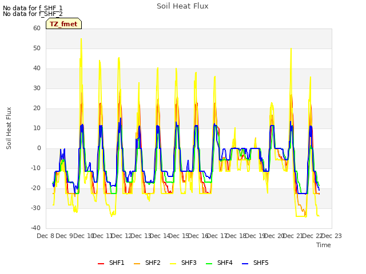Click the blue SHF5 legend color marker

[245, 264]
